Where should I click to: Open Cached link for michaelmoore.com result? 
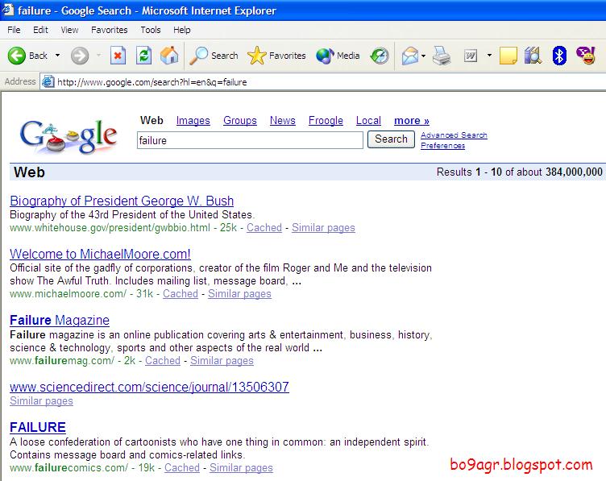[x=181, y=293]
